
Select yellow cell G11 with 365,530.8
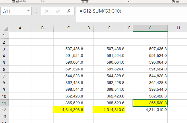point(150,103)
